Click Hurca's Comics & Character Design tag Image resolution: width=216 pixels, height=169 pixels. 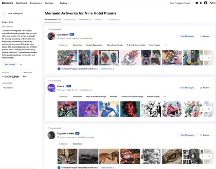pos(132,97)
